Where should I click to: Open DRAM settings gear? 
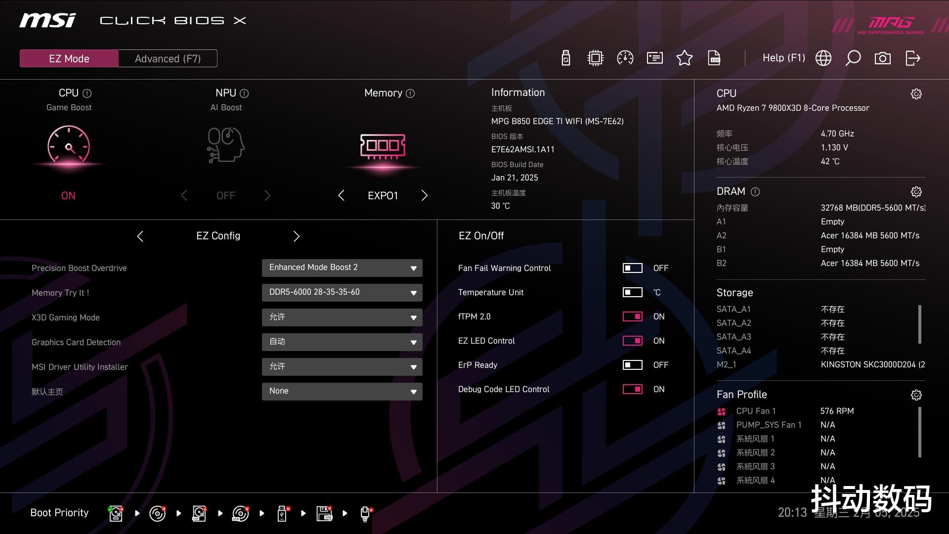click(x=916, y=192)
